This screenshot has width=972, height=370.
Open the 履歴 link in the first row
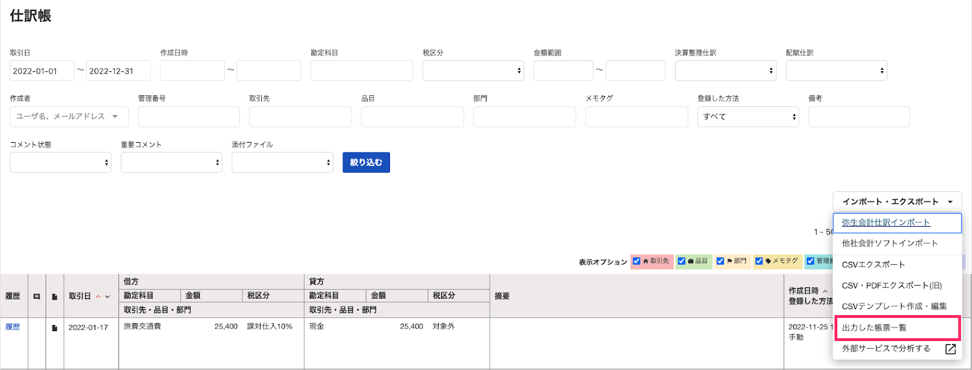pos(13,327)
